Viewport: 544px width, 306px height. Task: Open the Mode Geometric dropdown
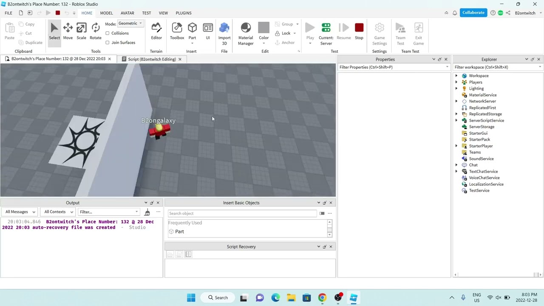(x=130, y=23)
